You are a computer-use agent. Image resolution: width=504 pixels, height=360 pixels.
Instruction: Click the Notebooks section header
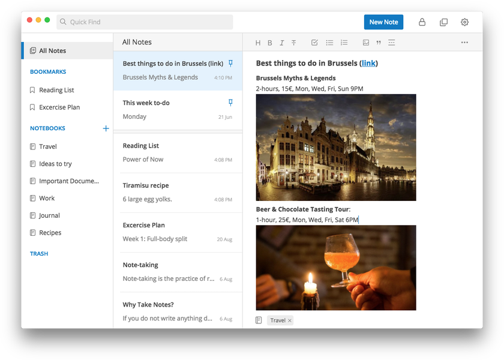[x=47, y=128]
